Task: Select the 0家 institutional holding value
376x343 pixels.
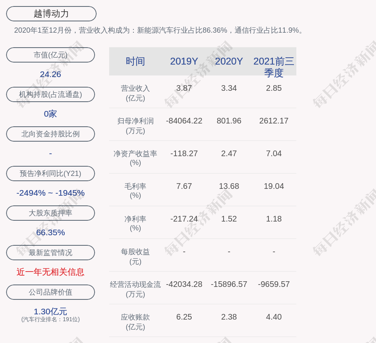Action: click(x=51, y=114)
